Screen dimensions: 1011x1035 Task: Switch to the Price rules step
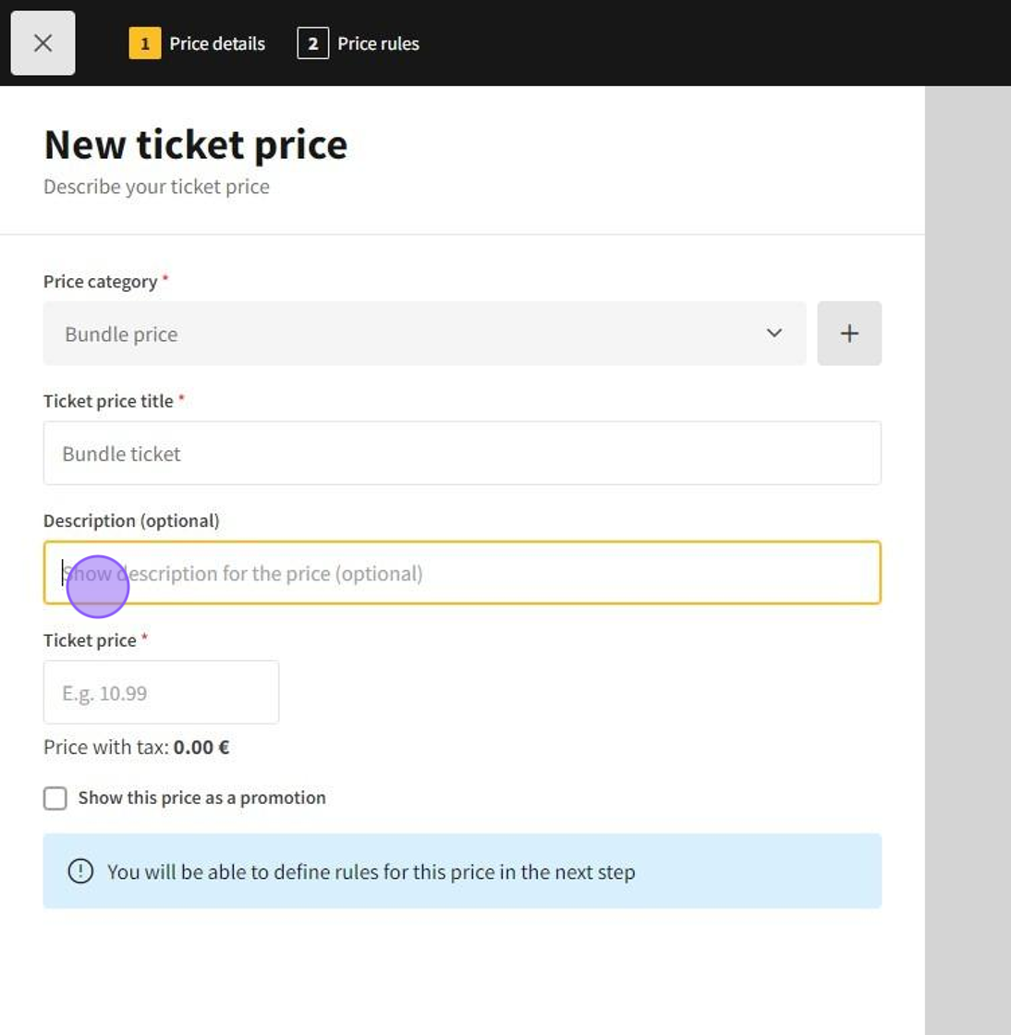(x=378, y=43)
